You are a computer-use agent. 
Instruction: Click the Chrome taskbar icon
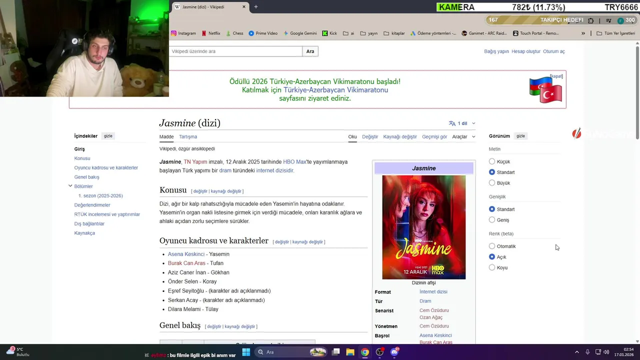pyautogui.click(x=365, y=352)
